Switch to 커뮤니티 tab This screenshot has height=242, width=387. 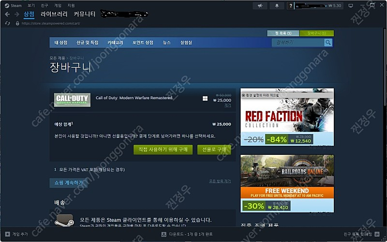click(84, 14)
